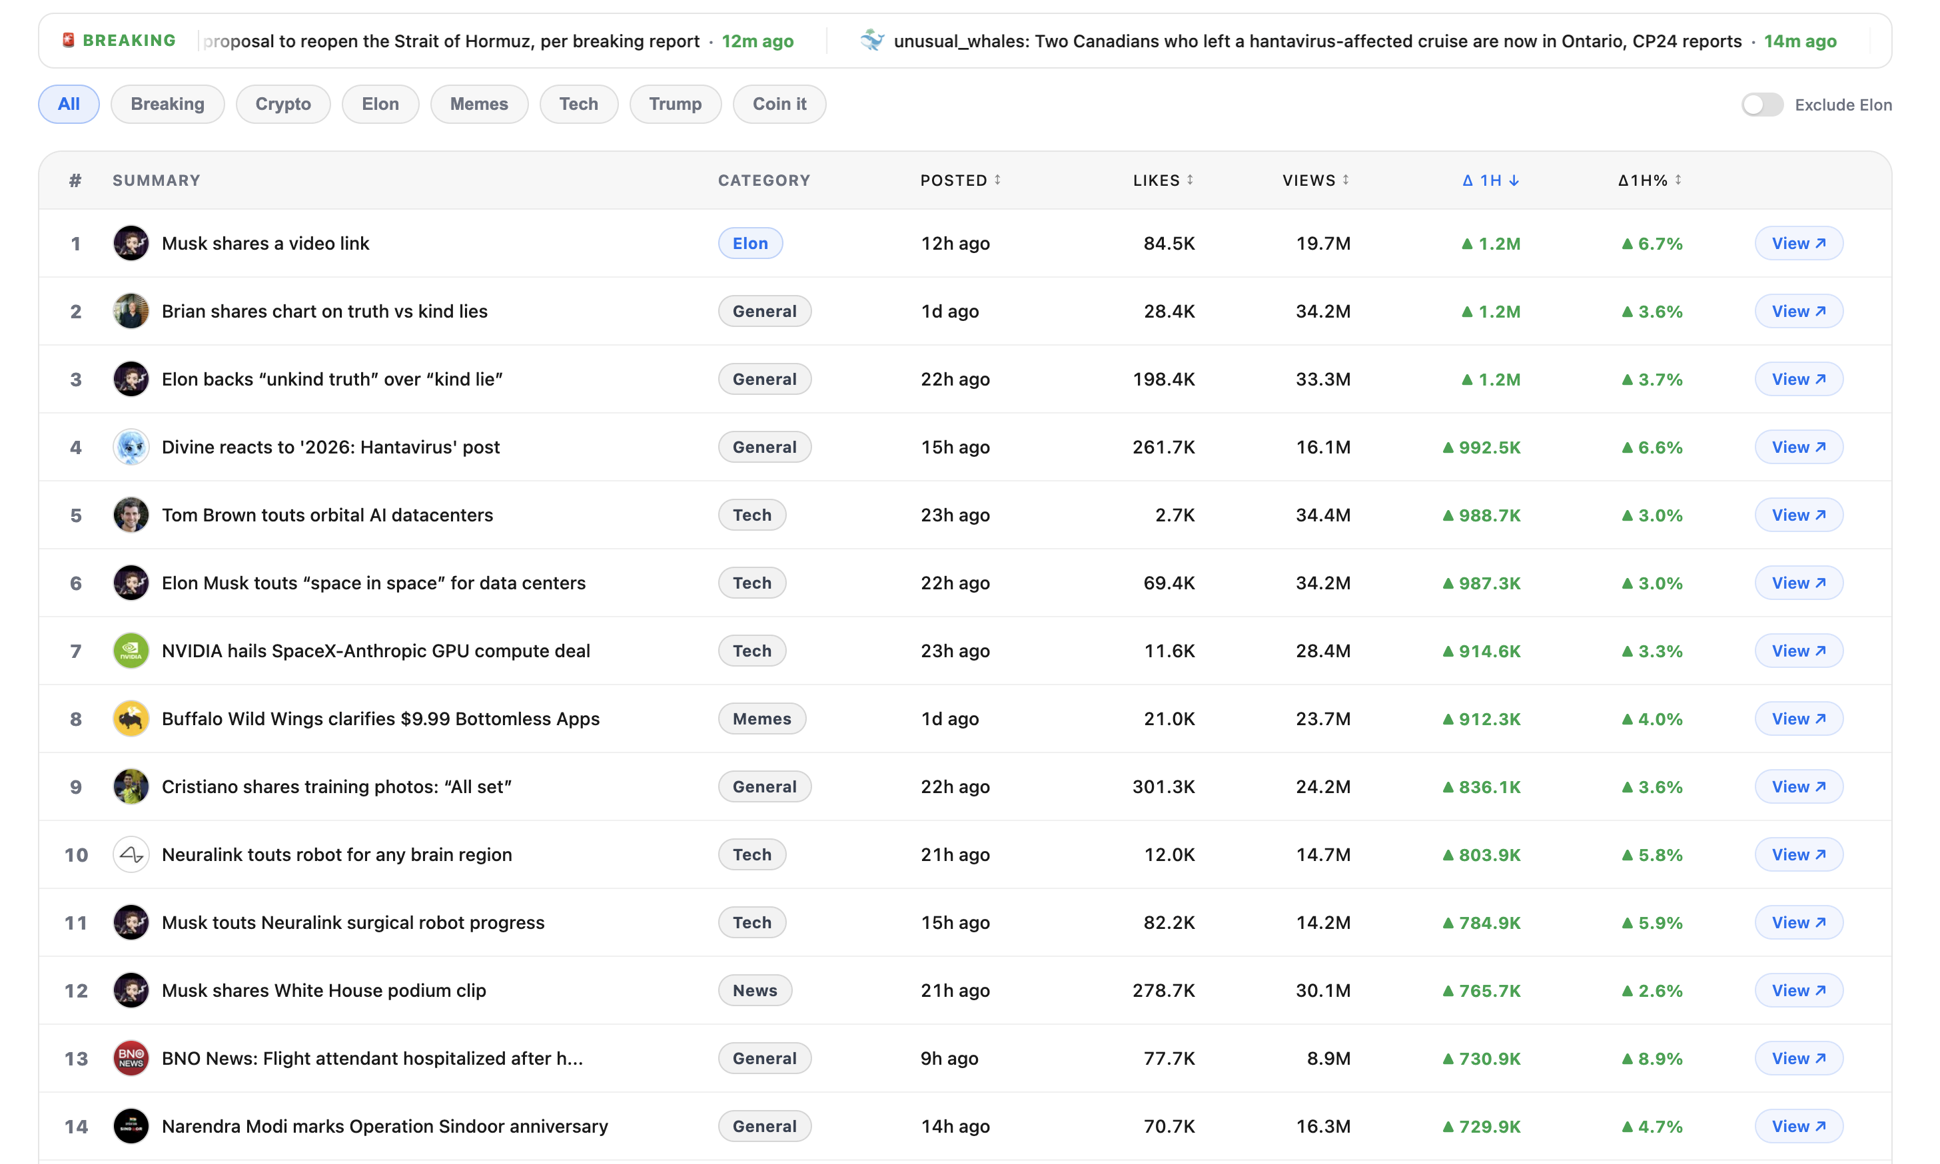Viewport: 1940px width, 1164px height.
Task: Open View link for NVIDIA SpaceX-Anthropic post
Action: click(x=1799, y=651)
